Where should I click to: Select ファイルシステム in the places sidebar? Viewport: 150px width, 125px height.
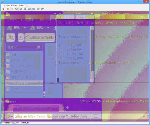click(x=19, y=66)
